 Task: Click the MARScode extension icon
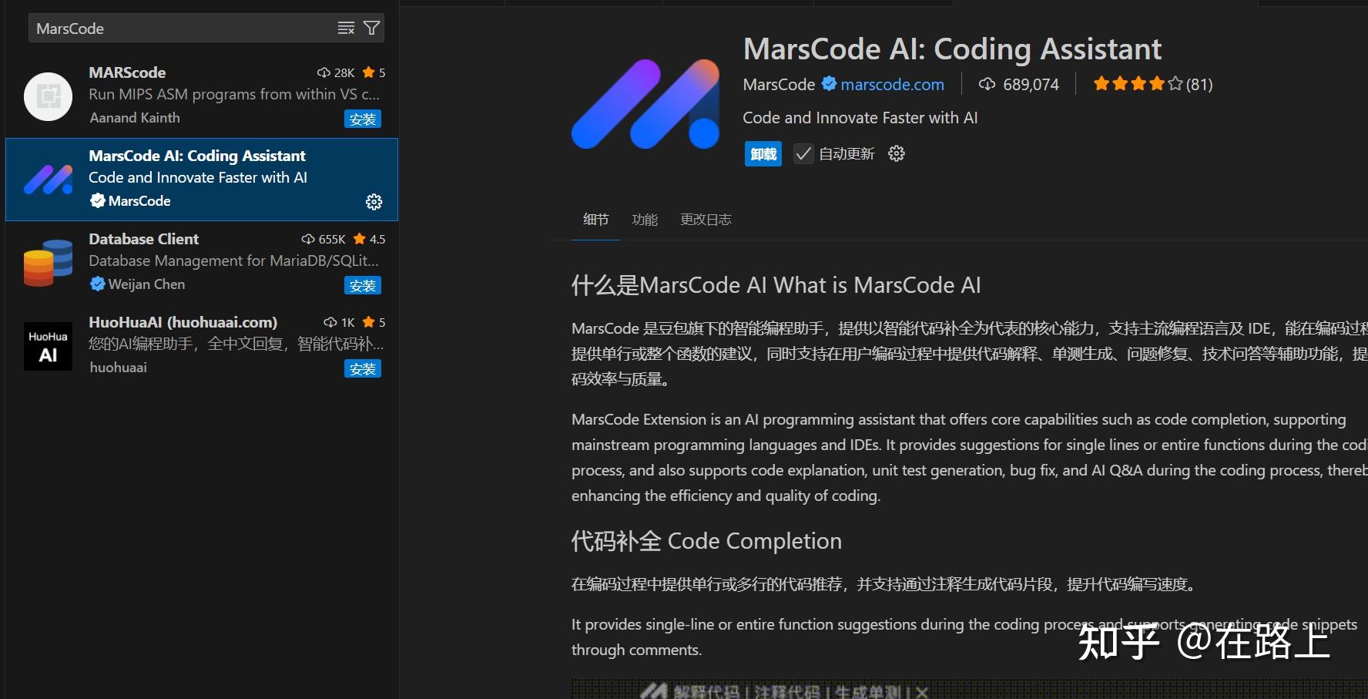coord(48,96)
